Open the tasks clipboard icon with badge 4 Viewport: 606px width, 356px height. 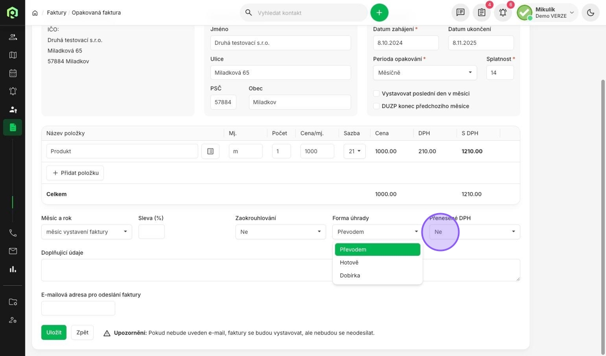pyautogui.click(x=482, y=13)
